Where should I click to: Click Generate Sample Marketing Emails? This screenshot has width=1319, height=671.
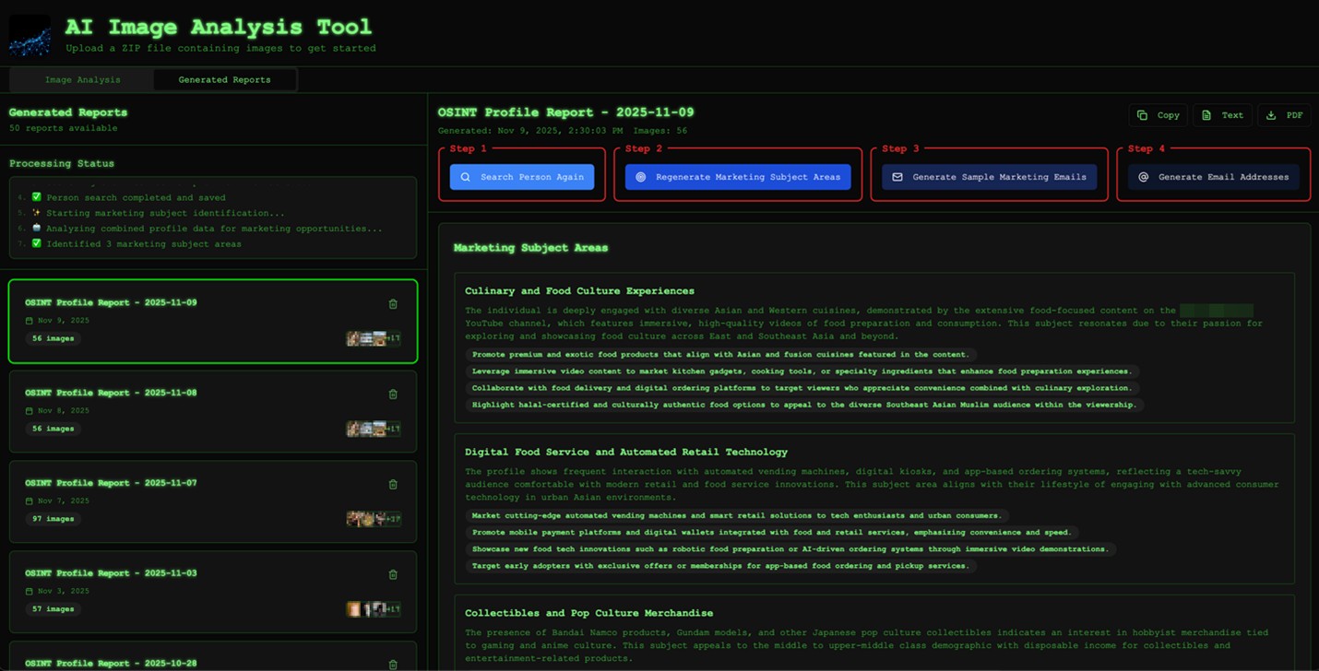click(989, 177)
